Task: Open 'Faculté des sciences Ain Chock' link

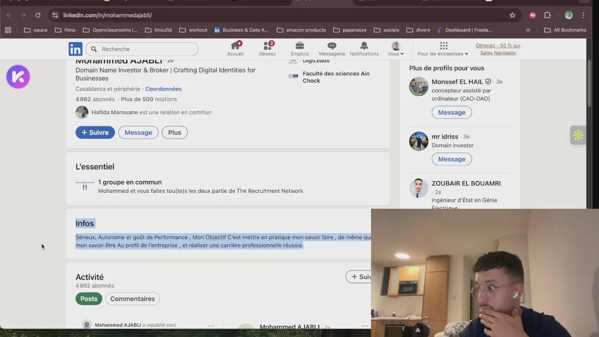Action: point(336,77)
